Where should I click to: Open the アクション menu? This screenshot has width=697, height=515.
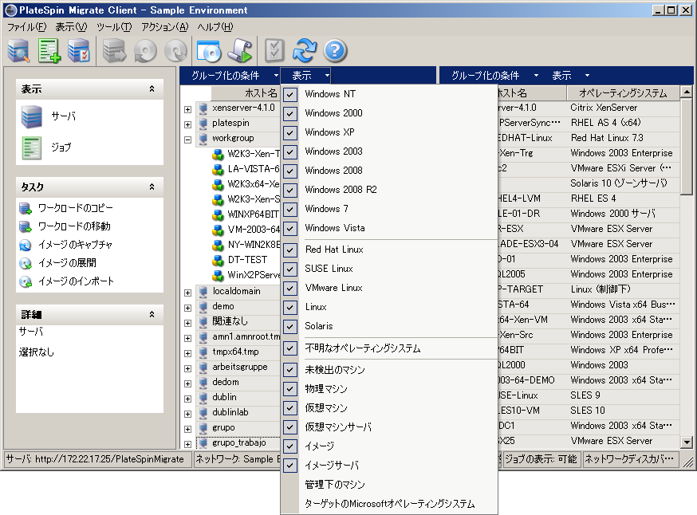pos(164,27)
